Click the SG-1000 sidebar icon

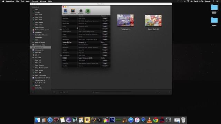[33, 58]
